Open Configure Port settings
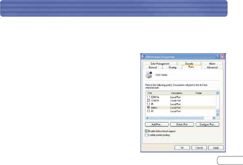The width and height of the screenshot is (243, 165). 207,124
